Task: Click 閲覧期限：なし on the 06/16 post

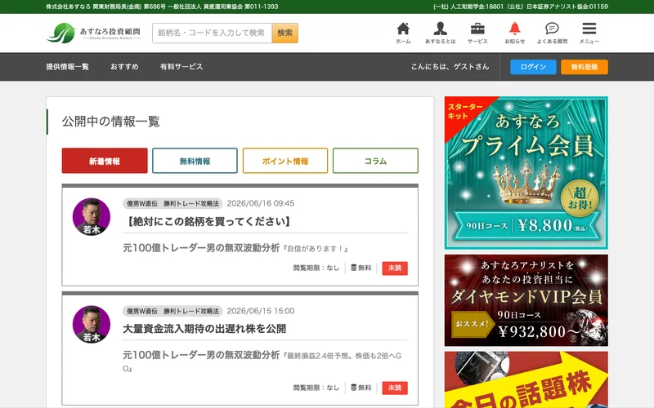Action: (316, 268)
